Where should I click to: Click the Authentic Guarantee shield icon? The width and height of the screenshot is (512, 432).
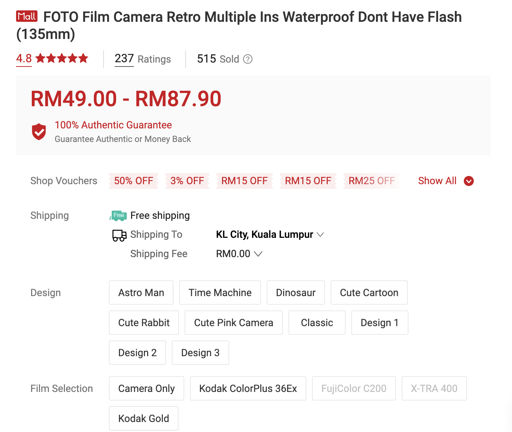(x=39, y=132)
